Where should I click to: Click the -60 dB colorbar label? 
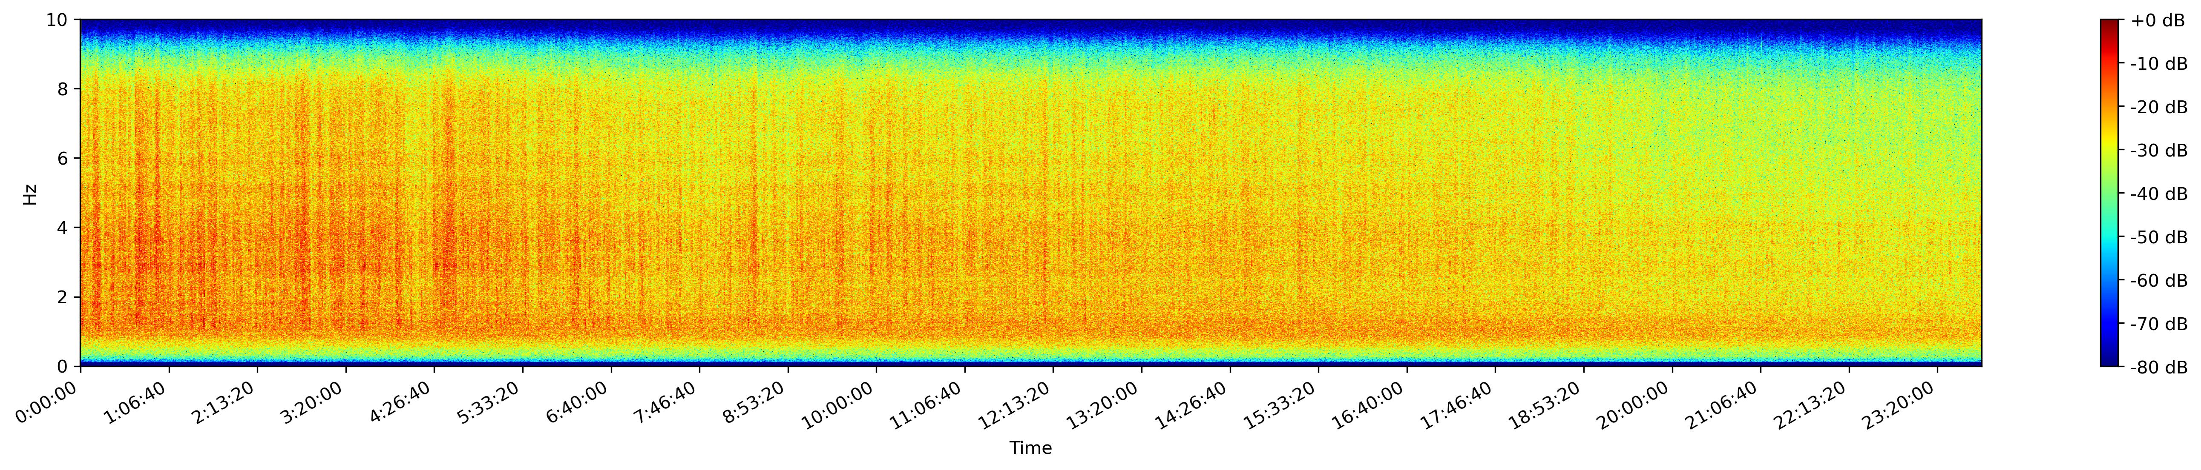2159,282
